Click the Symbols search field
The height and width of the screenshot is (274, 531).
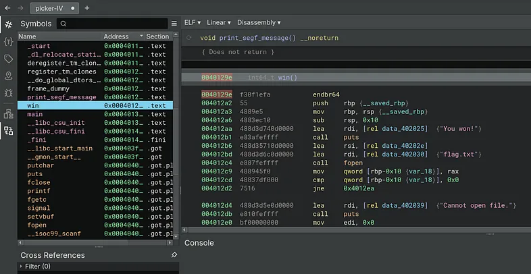[x=112, y=24]
